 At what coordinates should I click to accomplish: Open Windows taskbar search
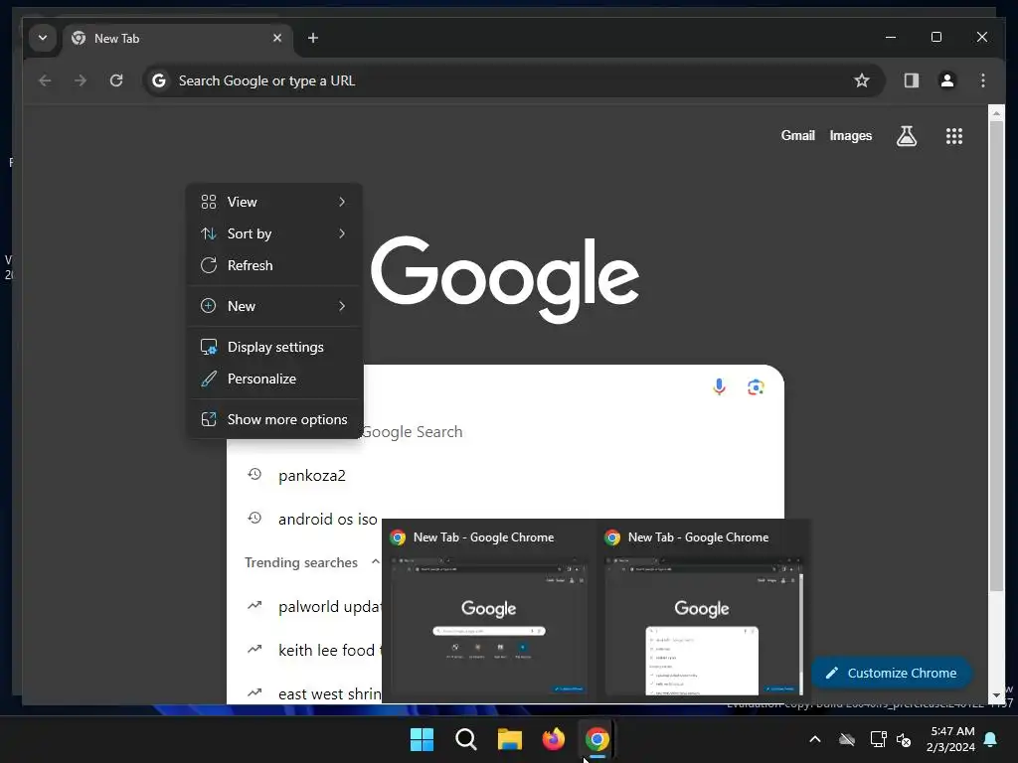tap(465, 739)
